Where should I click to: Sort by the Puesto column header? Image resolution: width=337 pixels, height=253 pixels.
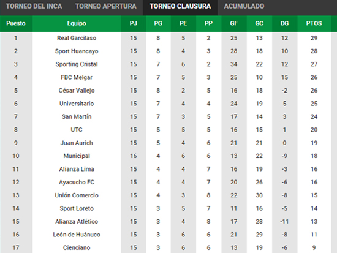(16, 23)
